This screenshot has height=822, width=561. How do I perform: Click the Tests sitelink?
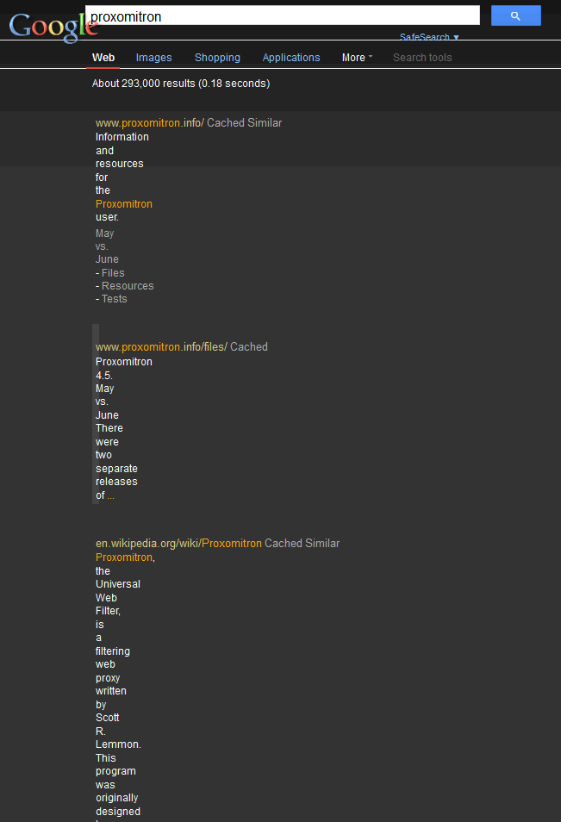pos(115,299)
